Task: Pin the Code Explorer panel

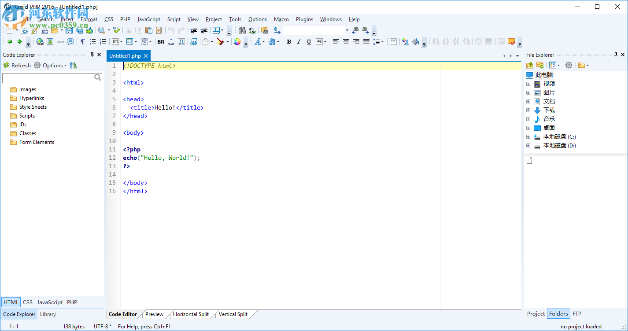Action: pos(92,55)
